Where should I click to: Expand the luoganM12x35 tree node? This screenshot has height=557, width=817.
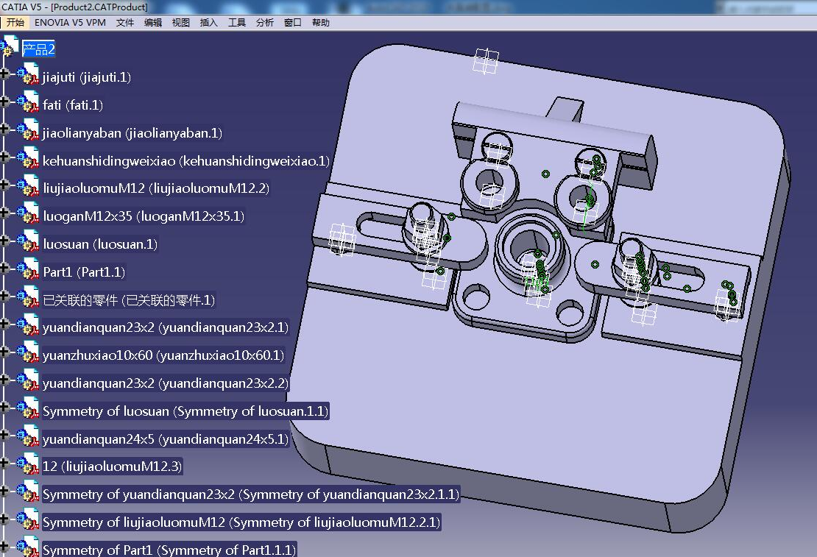pos(4,213)
